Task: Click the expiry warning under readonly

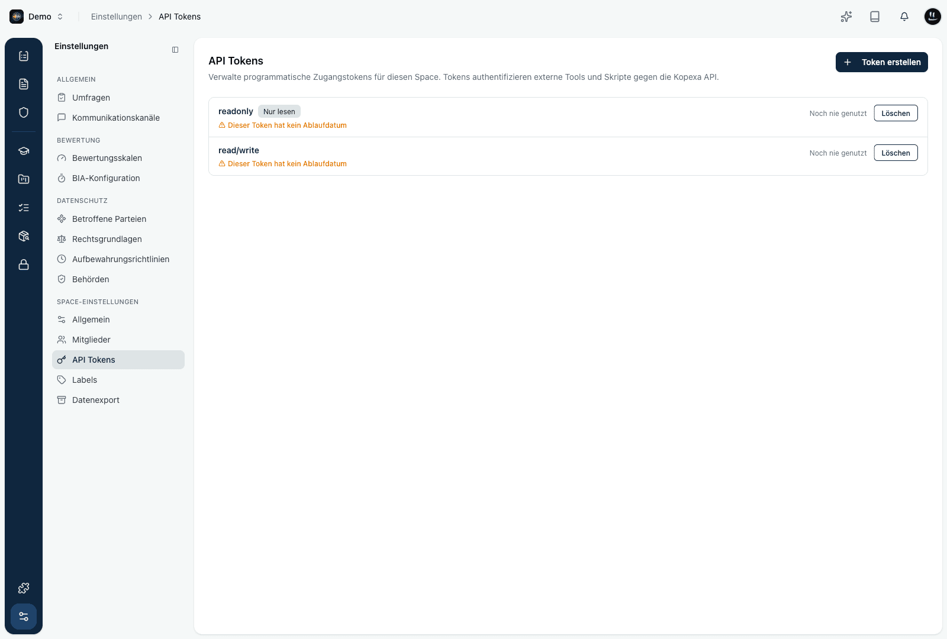Action: [x=283, y=125]
